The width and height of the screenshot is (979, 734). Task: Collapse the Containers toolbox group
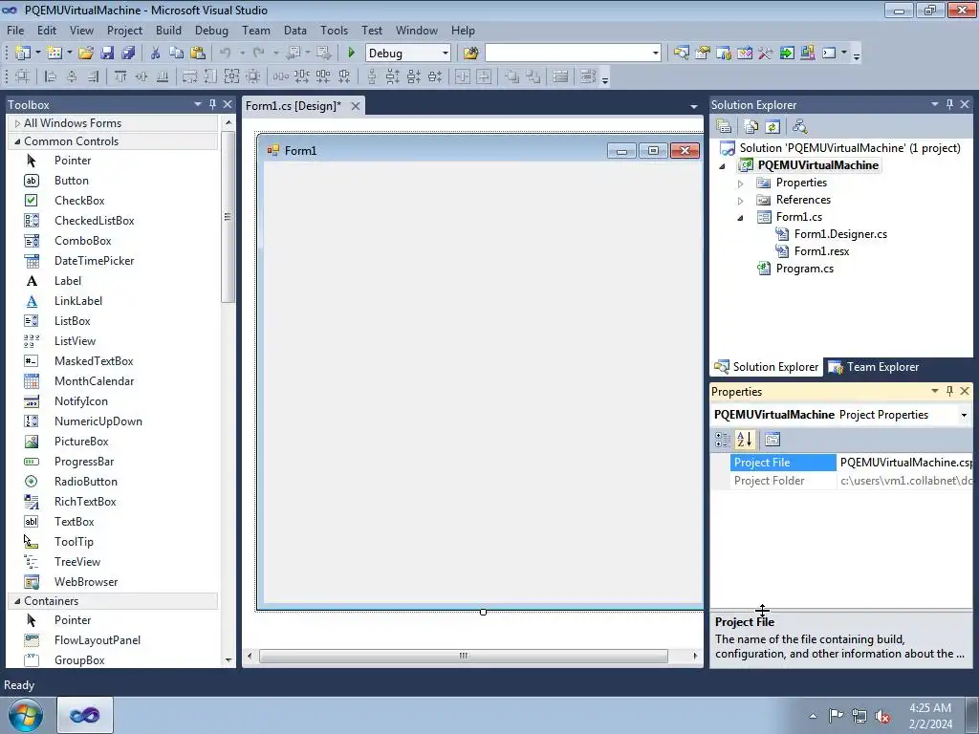pyautogui.click(x=17, y=601)
